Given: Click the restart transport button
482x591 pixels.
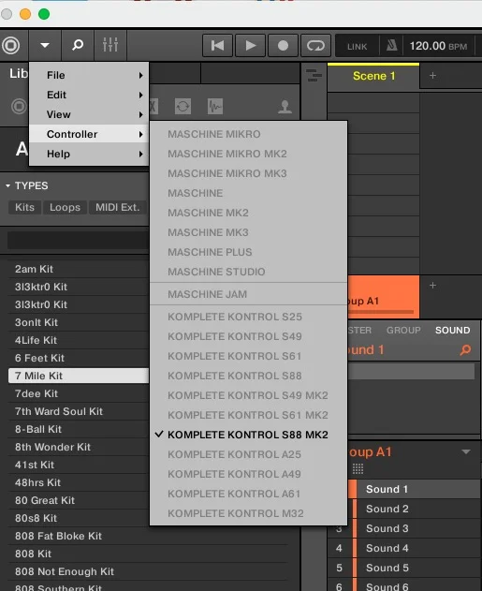Looking at the screenshot, I should coord(217,46).
